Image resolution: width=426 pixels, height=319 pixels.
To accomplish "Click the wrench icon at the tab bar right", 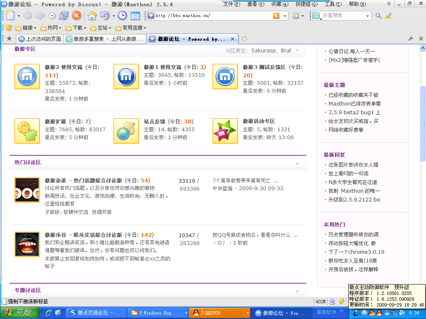I will click(x=411, y=39).
